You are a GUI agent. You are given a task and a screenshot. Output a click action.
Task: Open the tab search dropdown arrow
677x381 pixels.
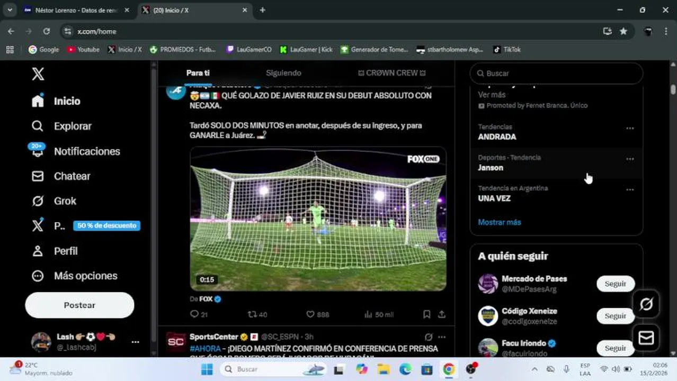(x=10, y=10)
